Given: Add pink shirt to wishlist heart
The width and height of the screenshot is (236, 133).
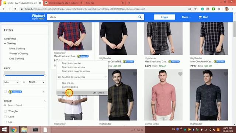Looking at the screenshot, I should point(180,74).
